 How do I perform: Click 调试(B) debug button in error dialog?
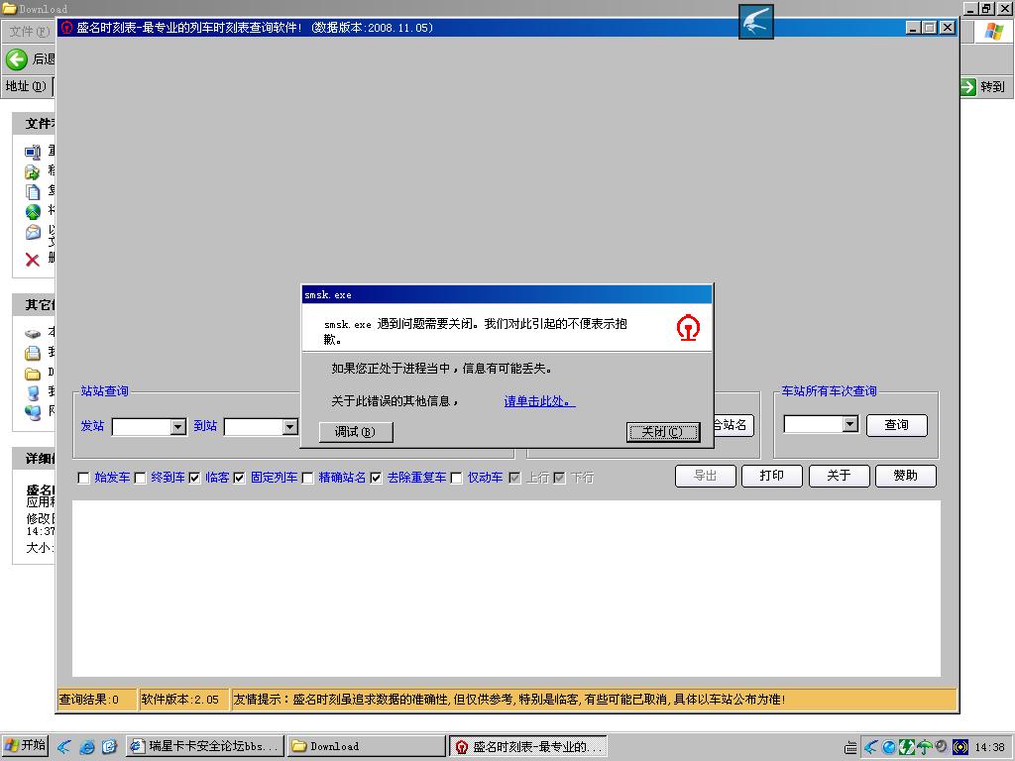pos(356,432)
